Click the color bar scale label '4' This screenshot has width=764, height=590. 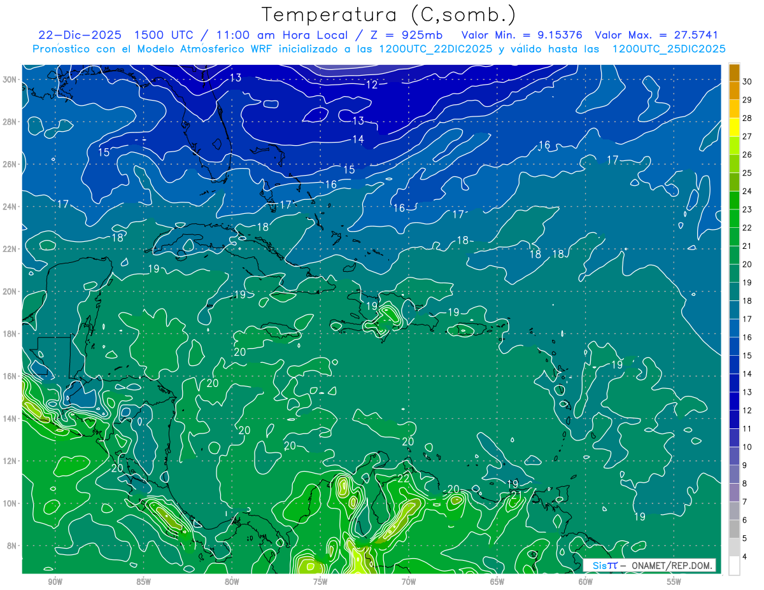pos(745,557)
